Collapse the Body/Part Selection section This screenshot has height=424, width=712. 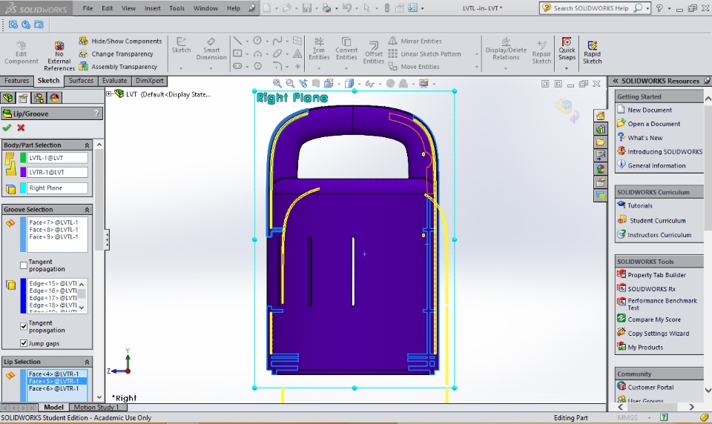[87, 145]
